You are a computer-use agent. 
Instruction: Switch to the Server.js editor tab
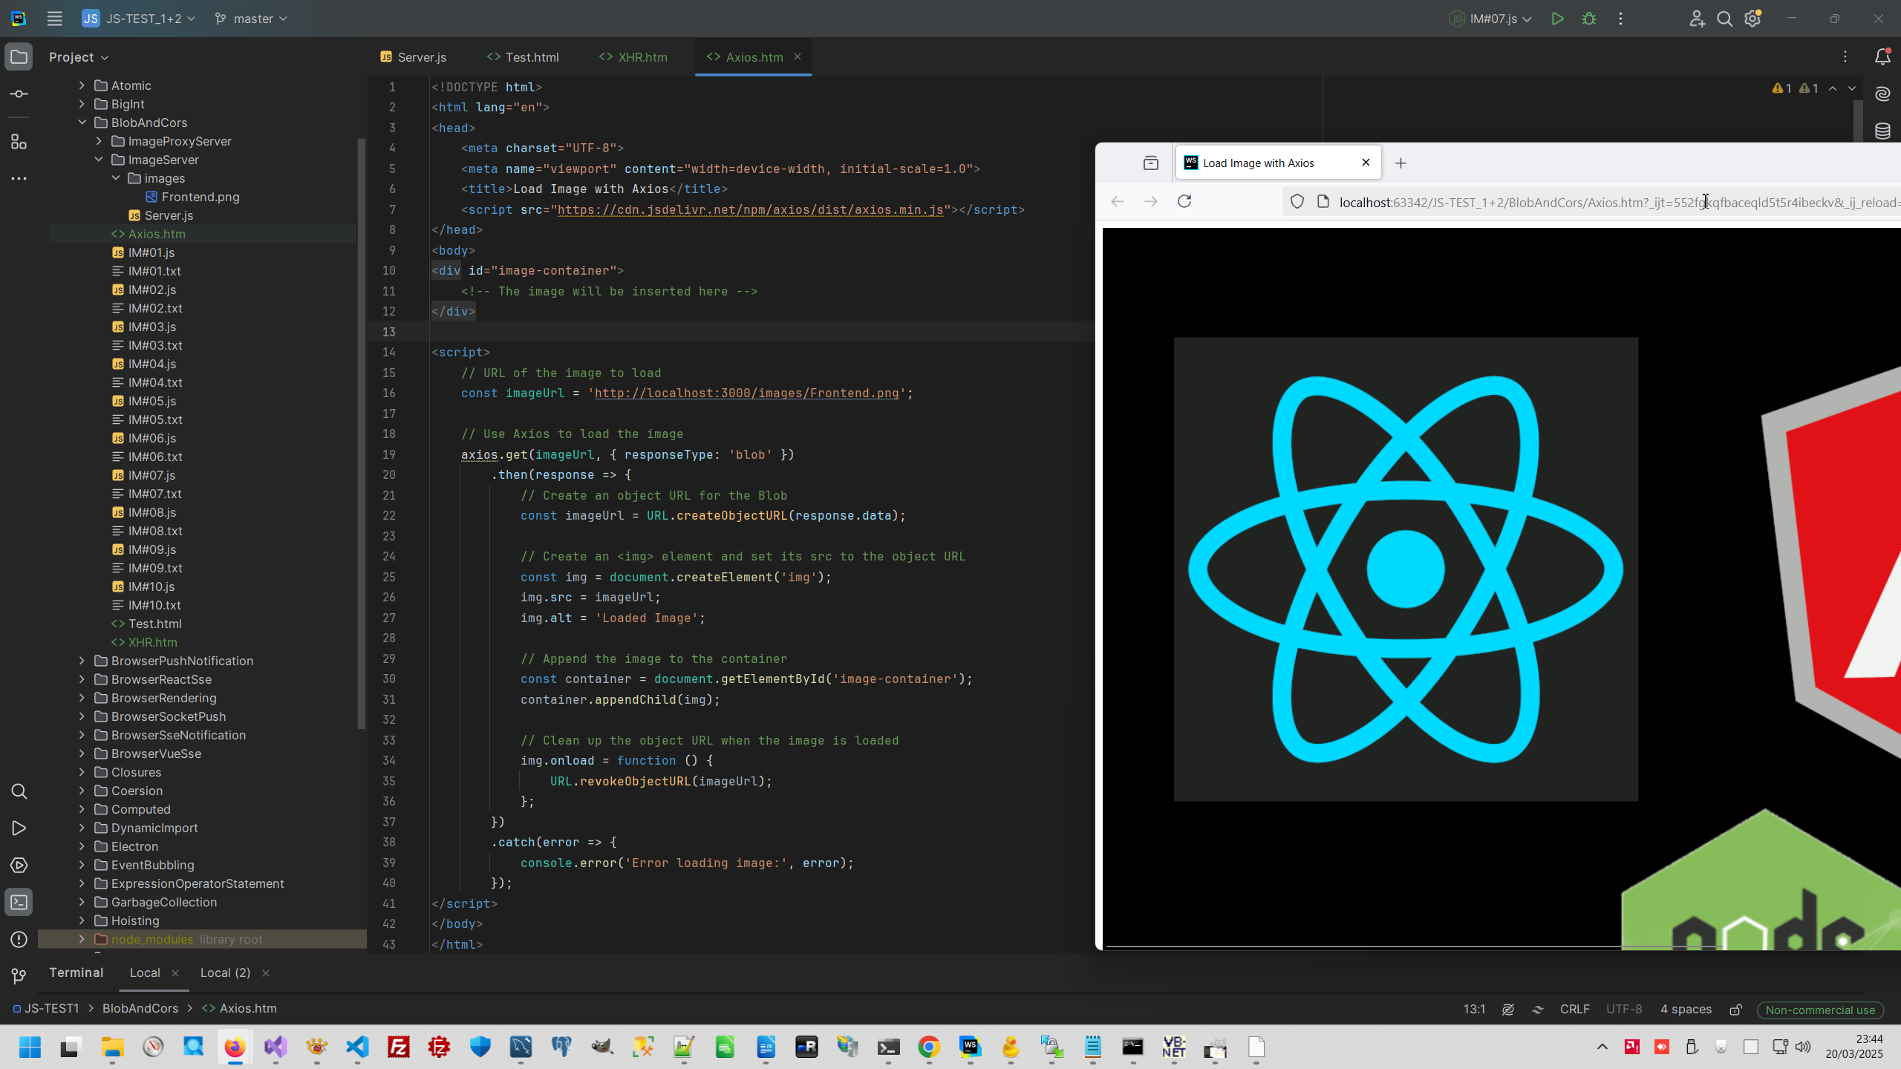coord(414,57)
